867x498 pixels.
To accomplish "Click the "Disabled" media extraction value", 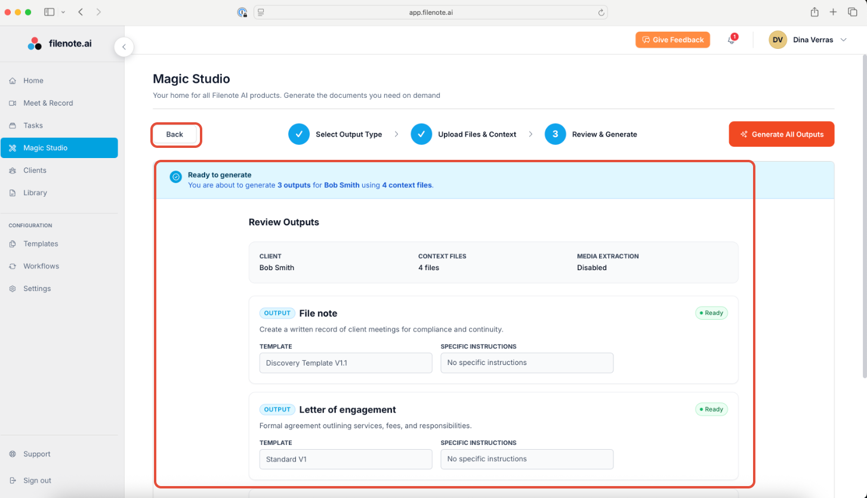I will (592, 268).
